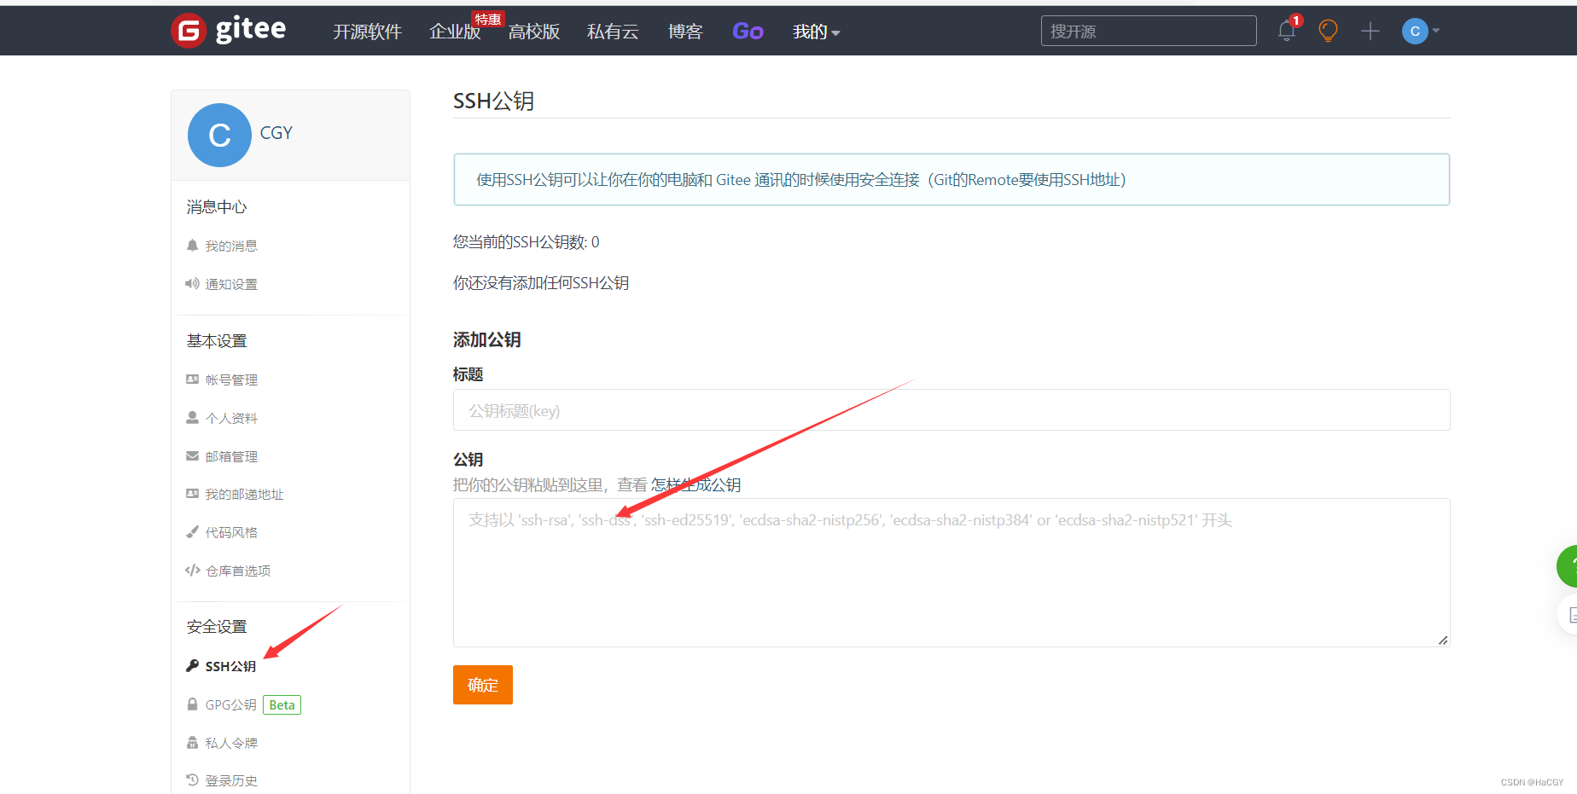1577x794 pixels.
Task: Open 仓库首选项 in the sidebar
Action: pyautogui.click(x=238, y=571)
